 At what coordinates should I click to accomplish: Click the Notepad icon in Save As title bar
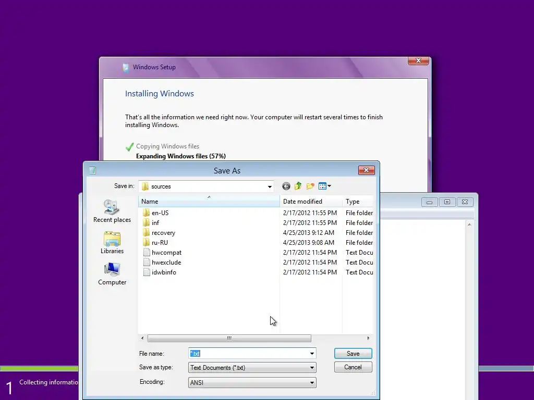[93, 170]
